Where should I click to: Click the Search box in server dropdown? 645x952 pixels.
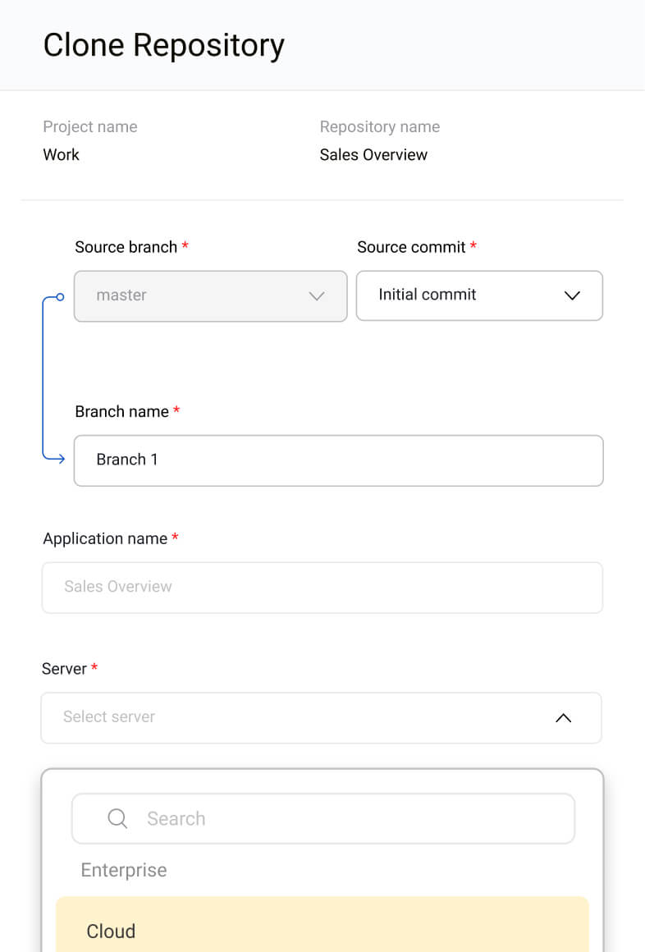[x=323, y=818]
